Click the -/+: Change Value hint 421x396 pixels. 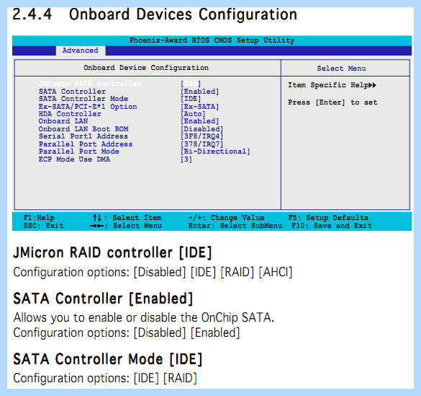[x=227, y=218]
